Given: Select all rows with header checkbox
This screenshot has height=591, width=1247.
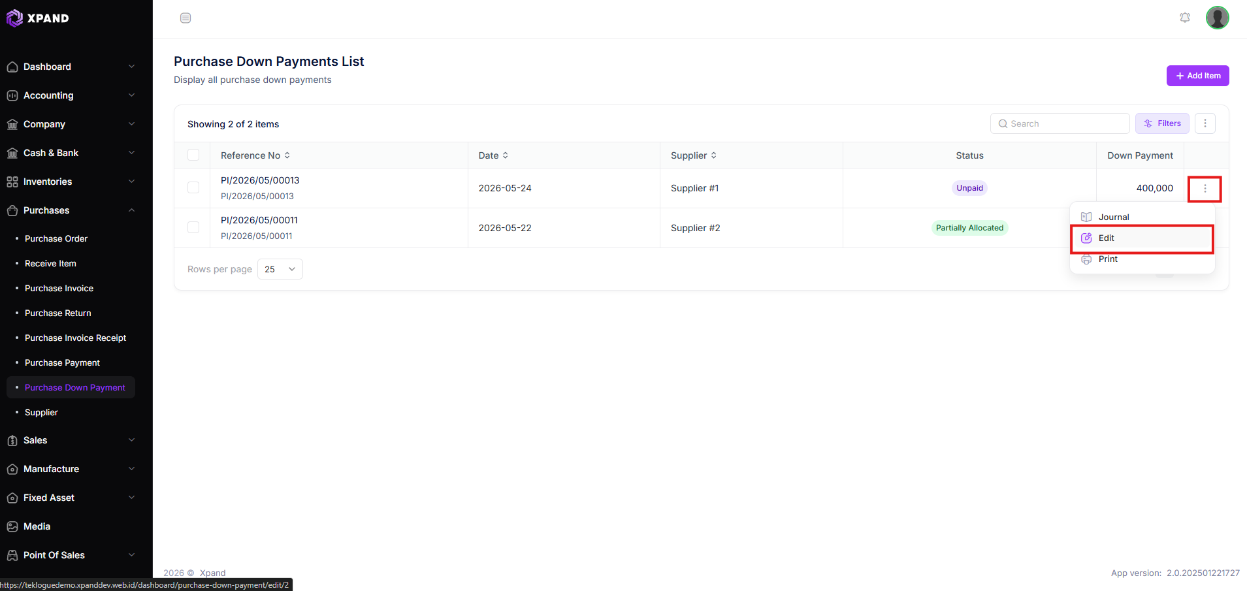Looking at the screenshot, I should [x=193, y=155].
